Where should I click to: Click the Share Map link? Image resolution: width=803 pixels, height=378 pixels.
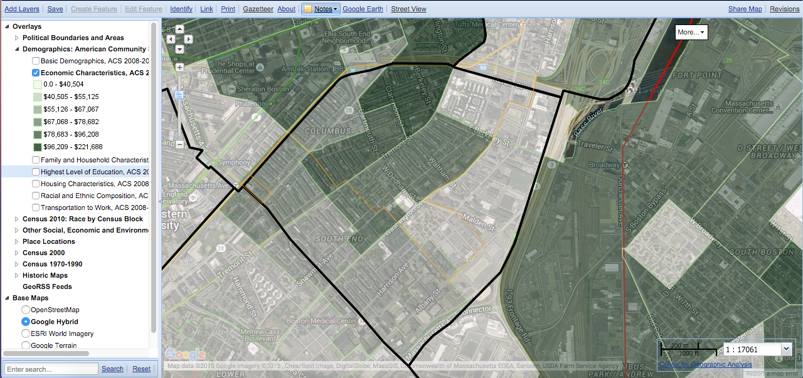click(x=745, y=9)
